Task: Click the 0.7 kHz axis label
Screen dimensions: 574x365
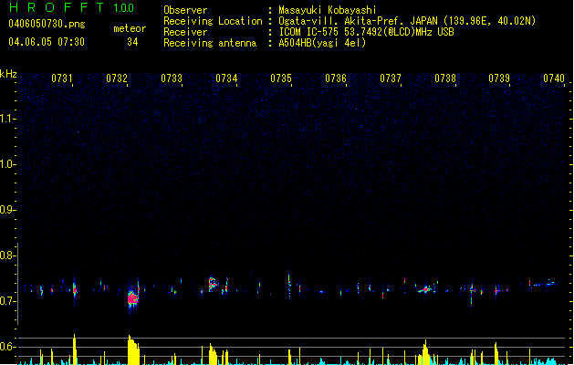Action: tap(7, 301)
